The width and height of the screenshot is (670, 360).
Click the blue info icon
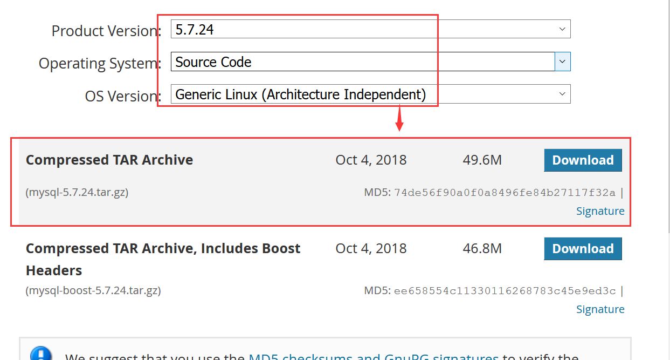[41, 354]
